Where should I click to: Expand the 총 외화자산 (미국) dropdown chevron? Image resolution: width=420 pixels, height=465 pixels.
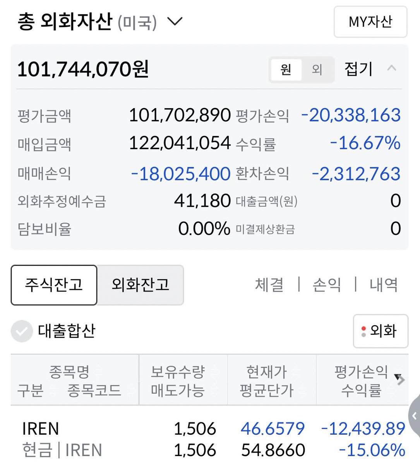click(175, 21)
